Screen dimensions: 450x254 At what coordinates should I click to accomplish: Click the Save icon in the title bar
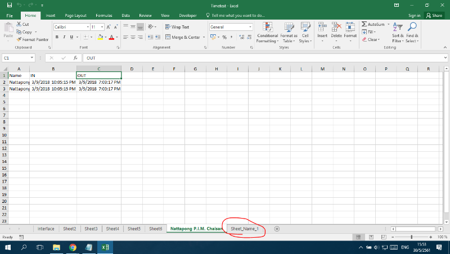coord(9,4)
